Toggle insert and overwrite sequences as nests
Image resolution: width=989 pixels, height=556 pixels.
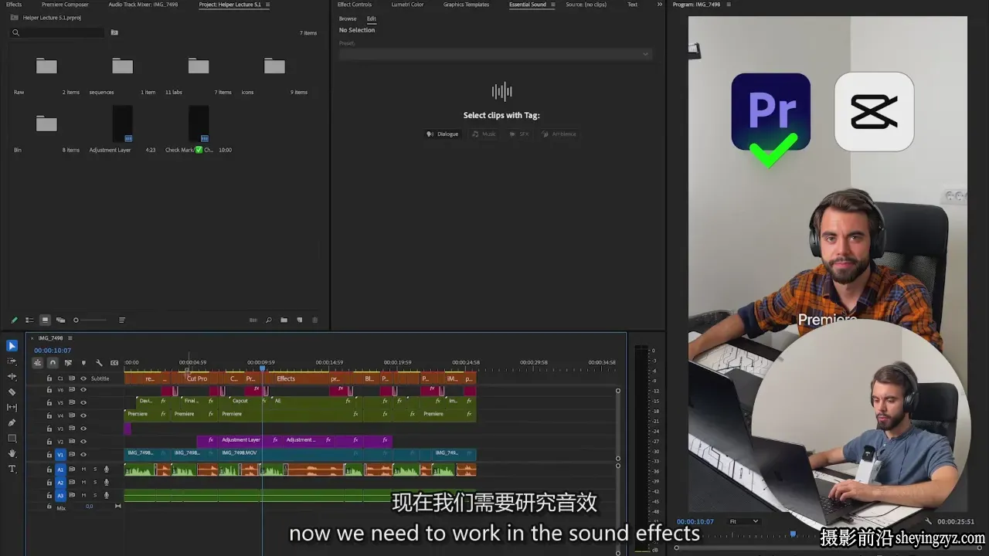(x=37, y=363)
